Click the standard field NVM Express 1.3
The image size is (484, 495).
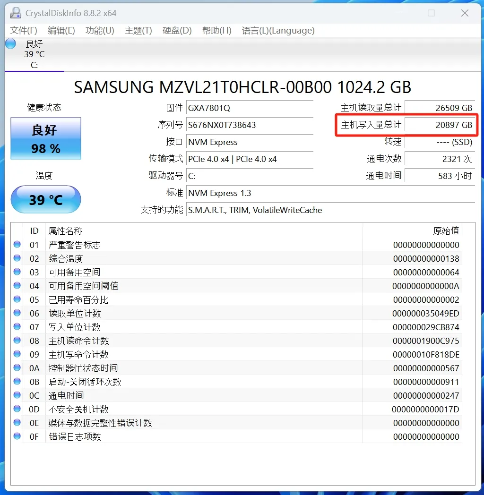click(330, 193)
